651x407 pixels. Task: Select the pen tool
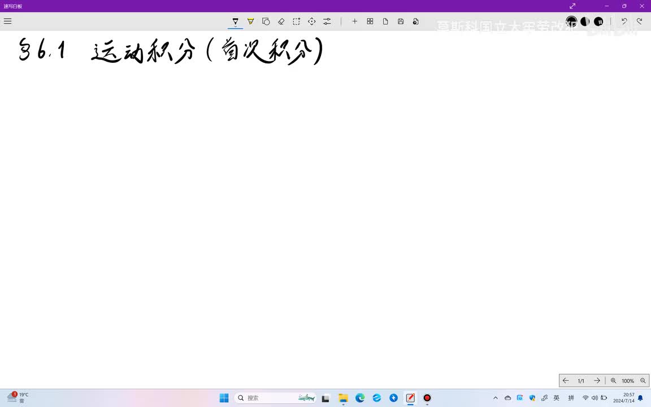[236, 21]
